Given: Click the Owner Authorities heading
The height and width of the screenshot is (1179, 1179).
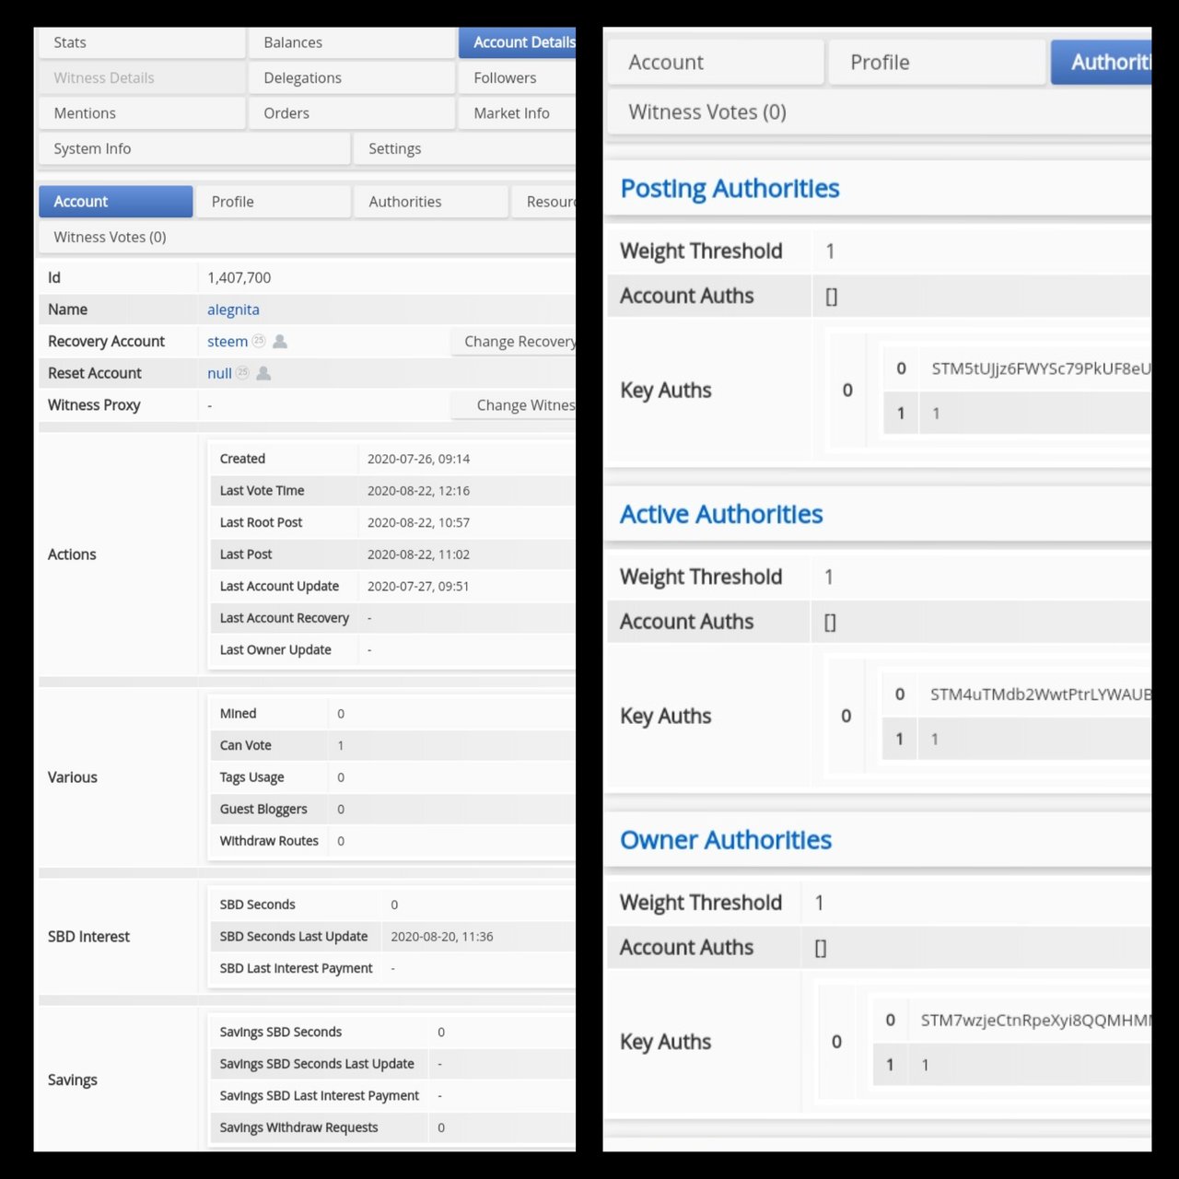Looking at the screenshot, I should point(726,840).
